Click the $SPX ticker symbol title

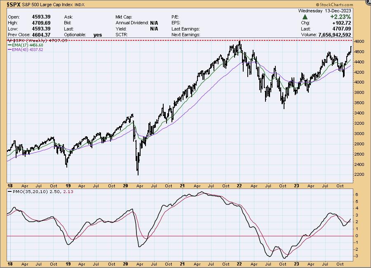tap(14, 4)
